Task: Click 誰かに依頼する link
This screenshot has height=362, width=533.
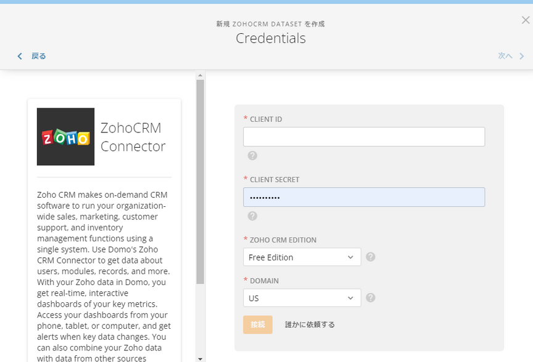Action: pyautogui.click(x=310, y=324)
